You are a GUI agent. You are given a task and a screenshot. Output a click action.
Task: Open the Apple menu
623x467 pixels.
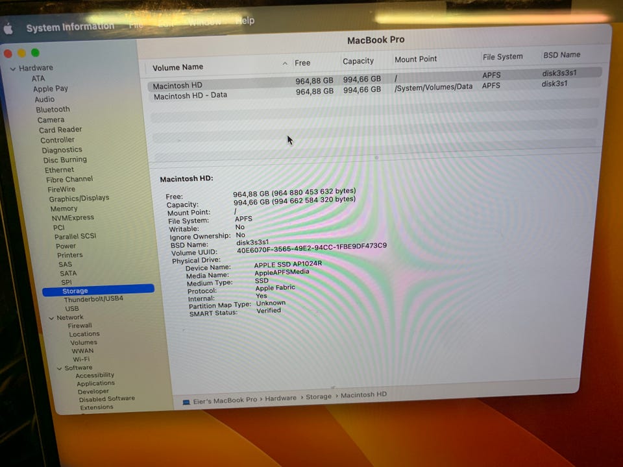click(8, 29)
